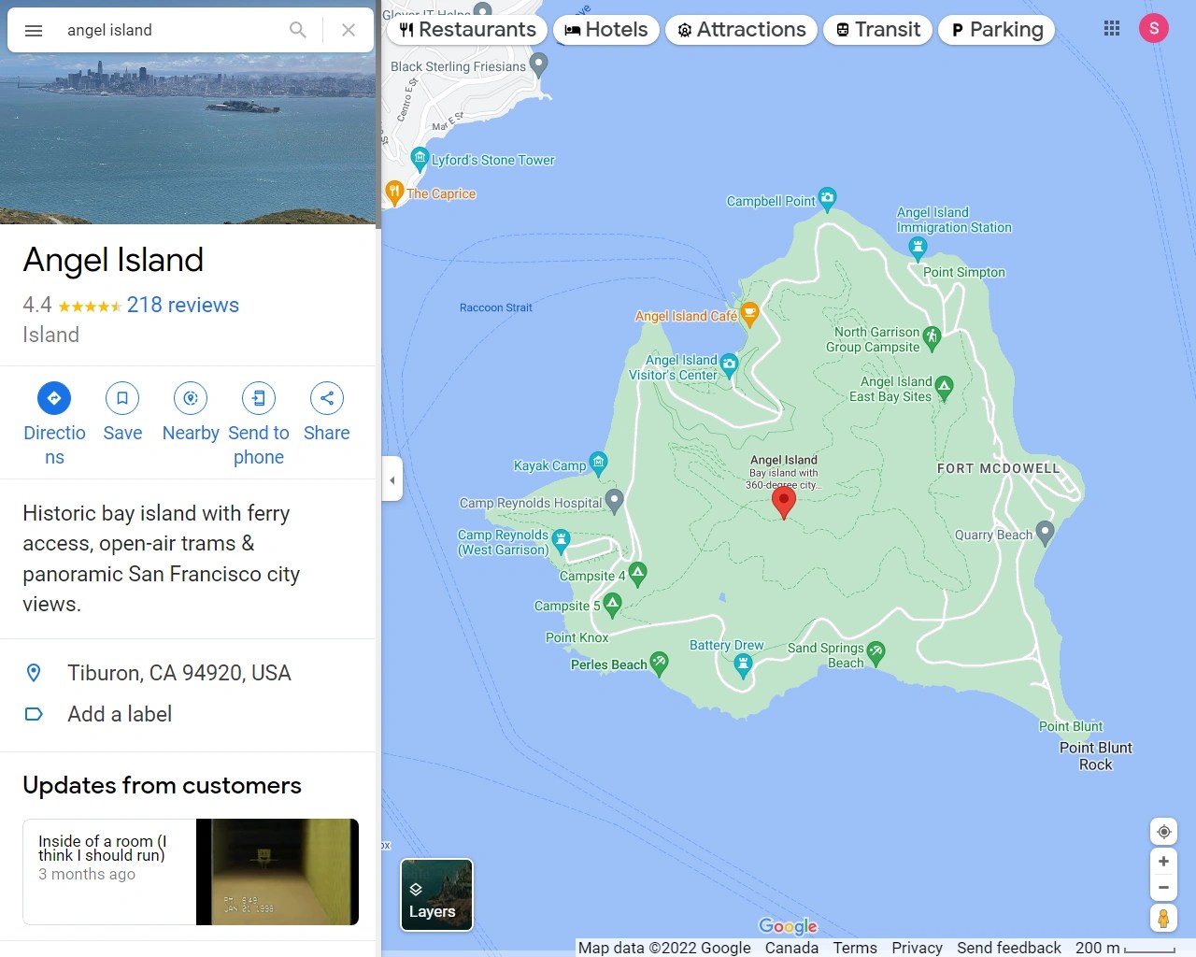This screenshot has width=1196, height=957.
Task: Select the Quarry Beach marker
Action: click(1045, 533)
